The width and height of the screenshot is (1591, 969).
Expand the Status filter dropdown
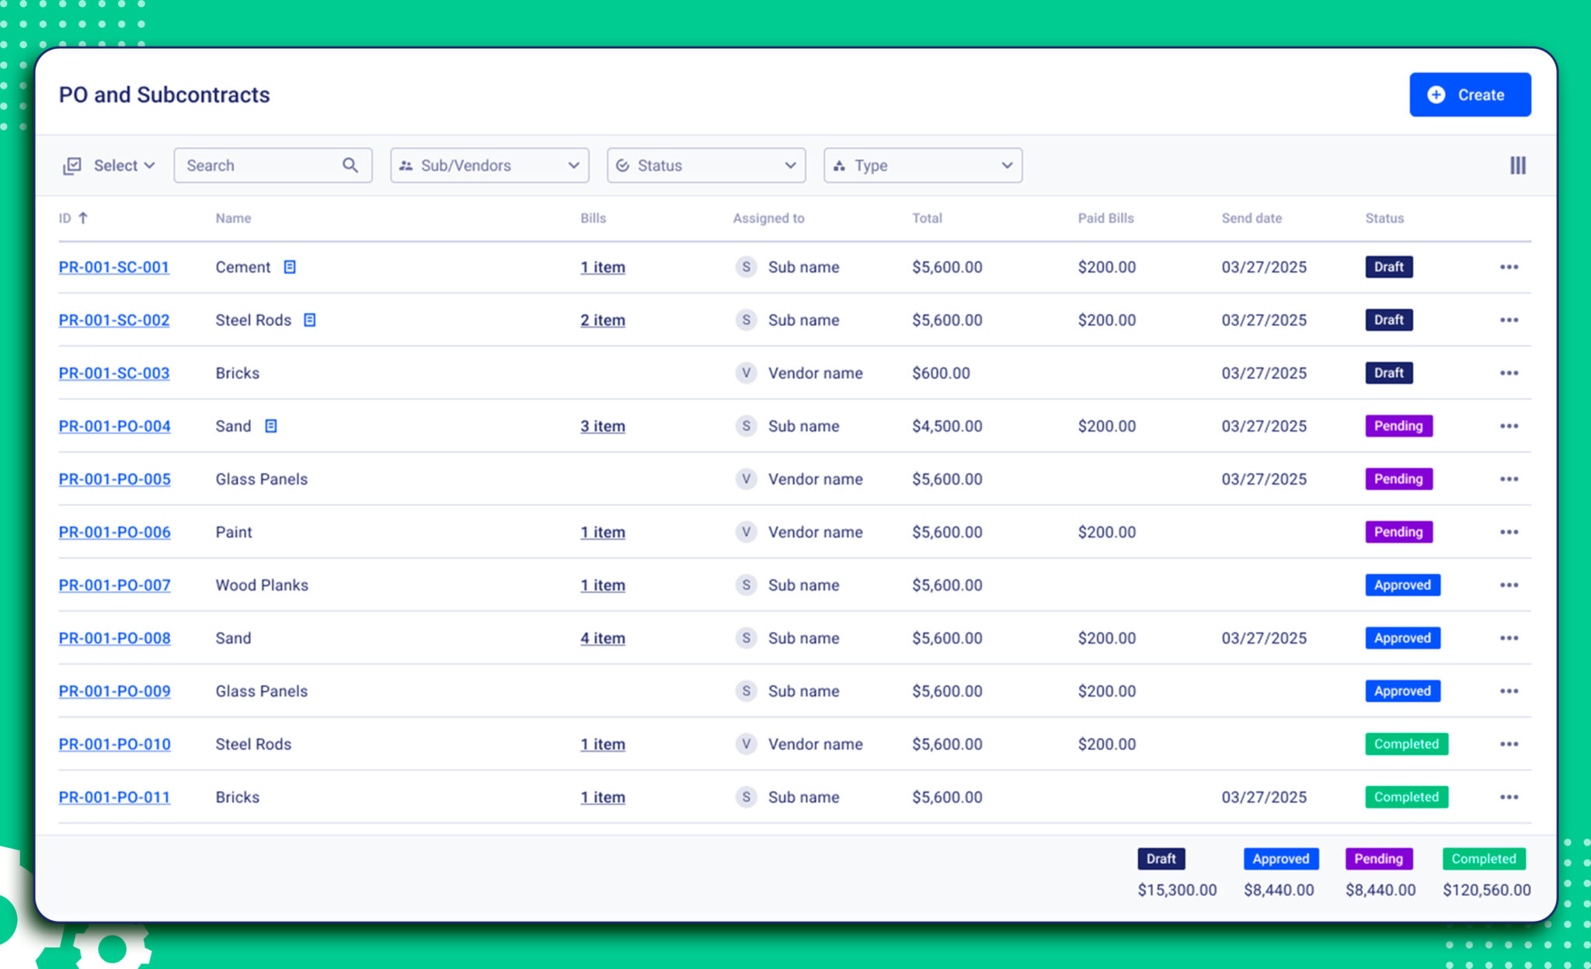[x=705, y=165]
